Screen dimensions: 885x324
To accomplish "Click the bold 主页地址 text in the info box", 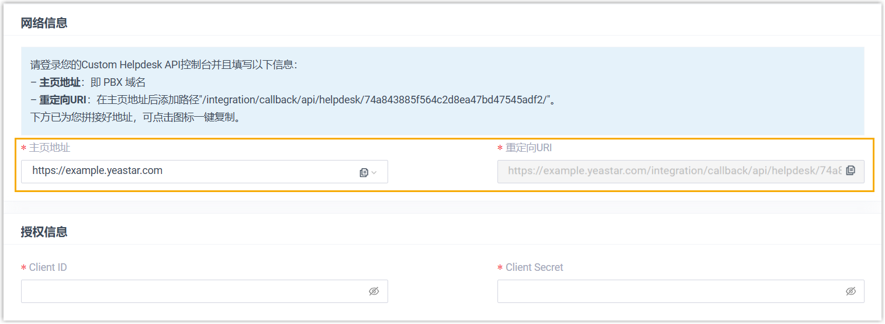I will tap(60, 82).
